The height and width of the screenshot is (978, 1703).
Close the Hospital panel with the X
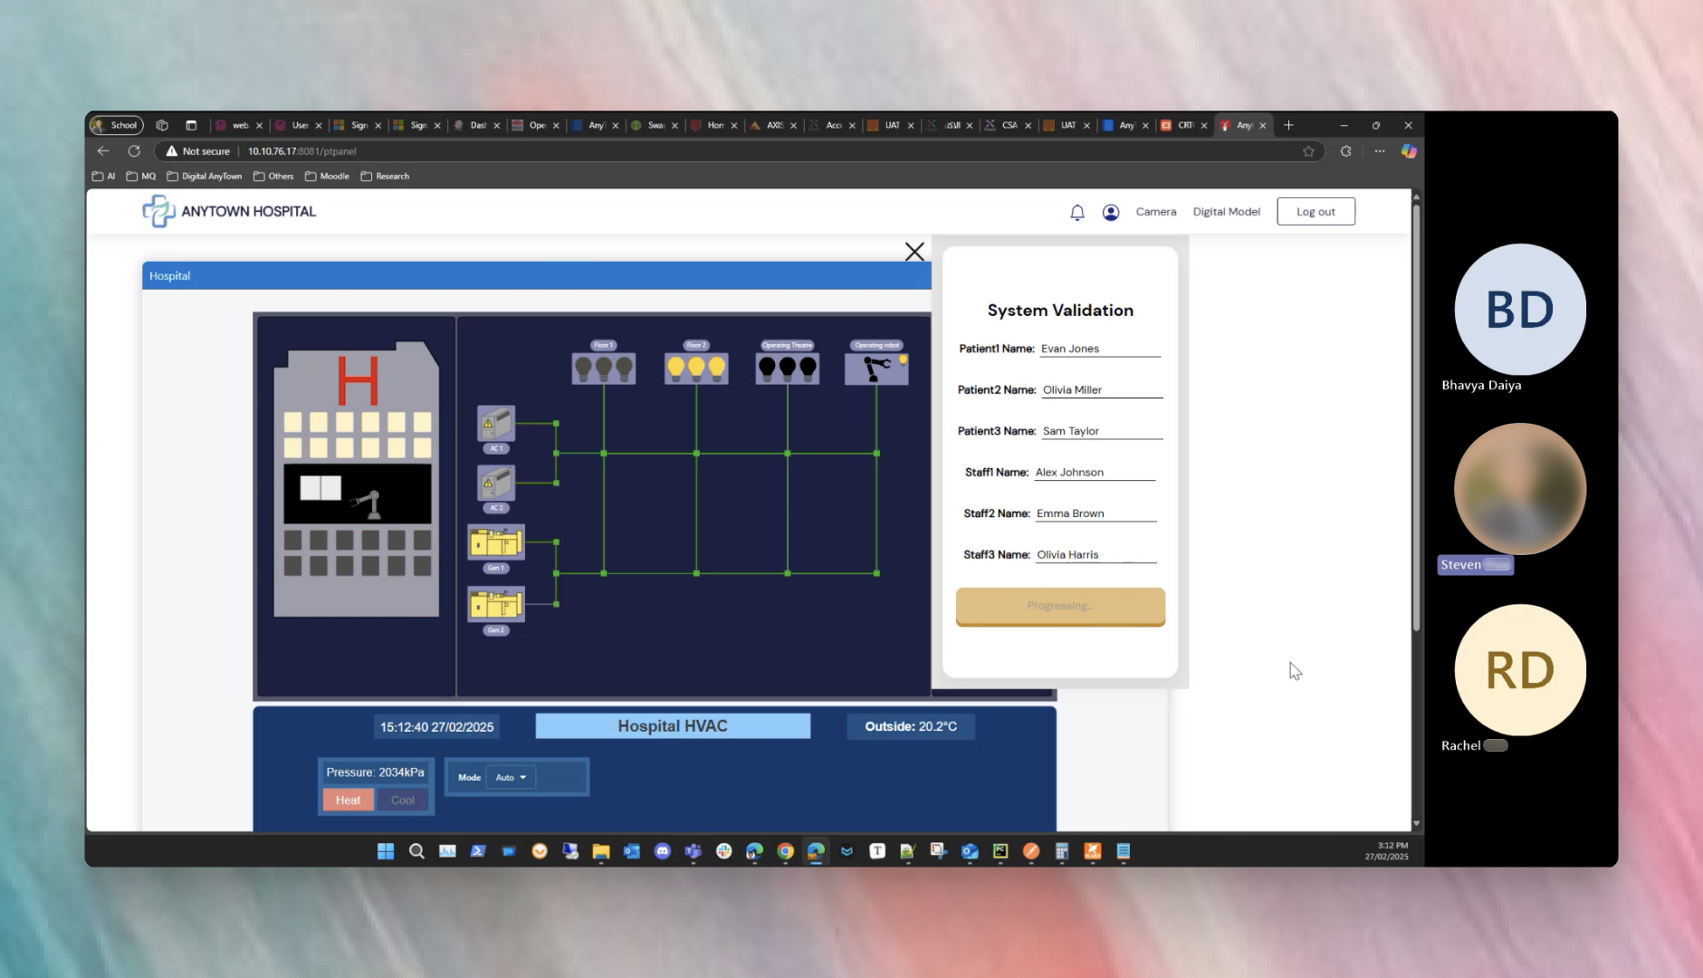914,251
